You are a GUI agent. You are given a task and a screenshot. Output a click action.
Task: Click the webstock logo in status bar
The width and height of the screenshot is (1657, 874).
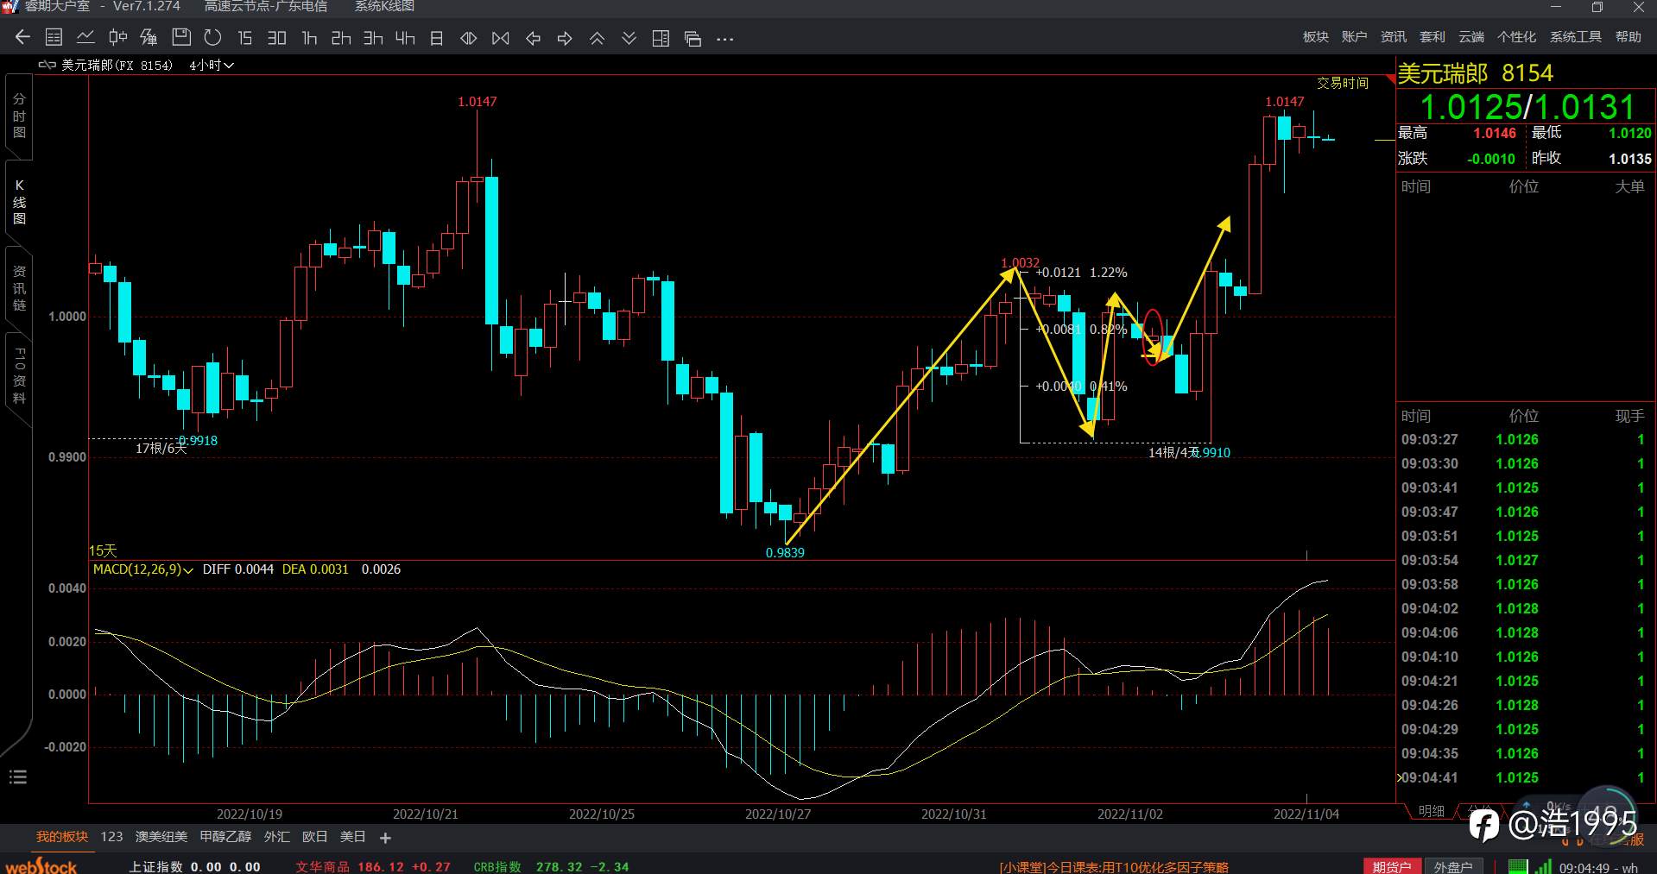coord(41,866)
